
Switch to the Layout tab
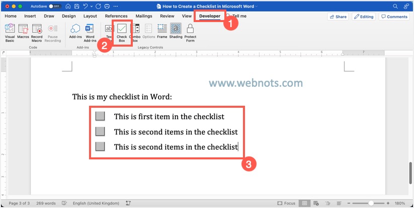tap(90, 16)
